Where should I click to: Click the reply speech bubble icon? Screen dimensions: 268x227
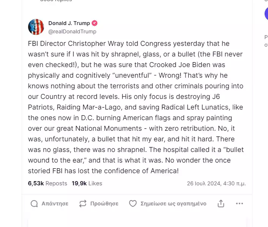click(34, 204)
